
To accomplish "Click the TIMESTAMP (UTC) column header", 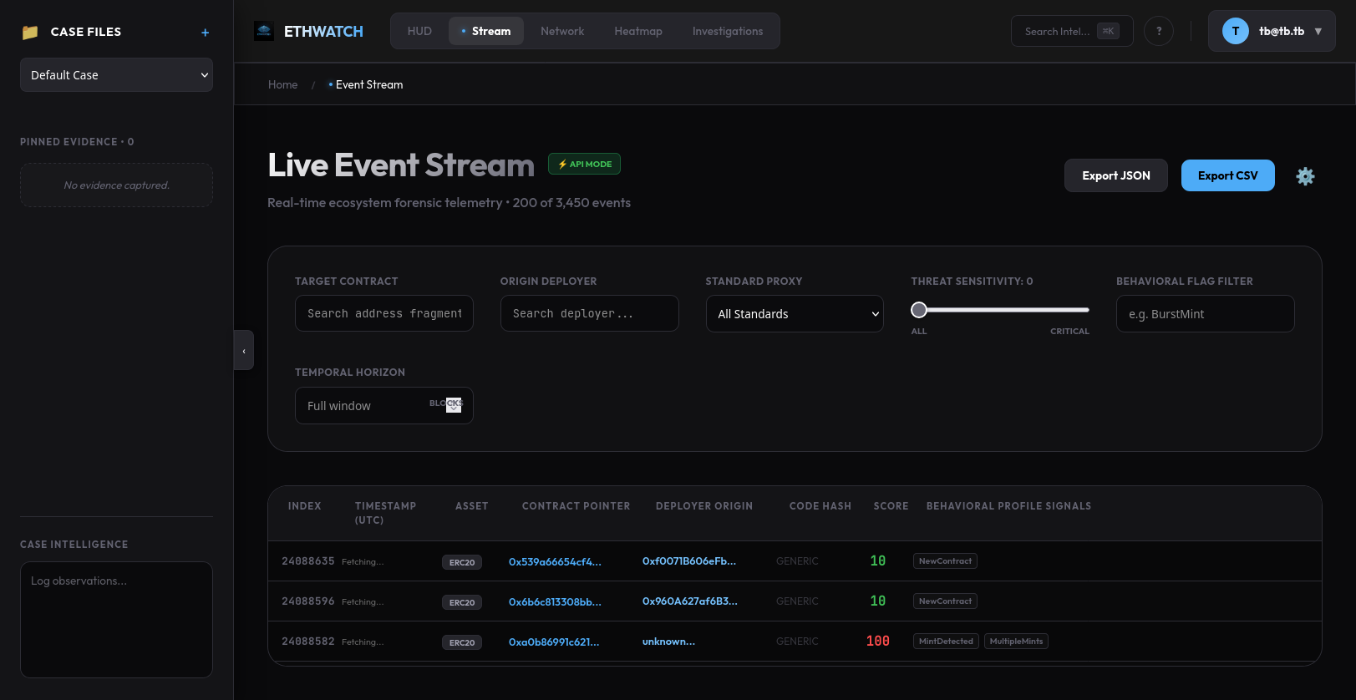I will [385, 513].
